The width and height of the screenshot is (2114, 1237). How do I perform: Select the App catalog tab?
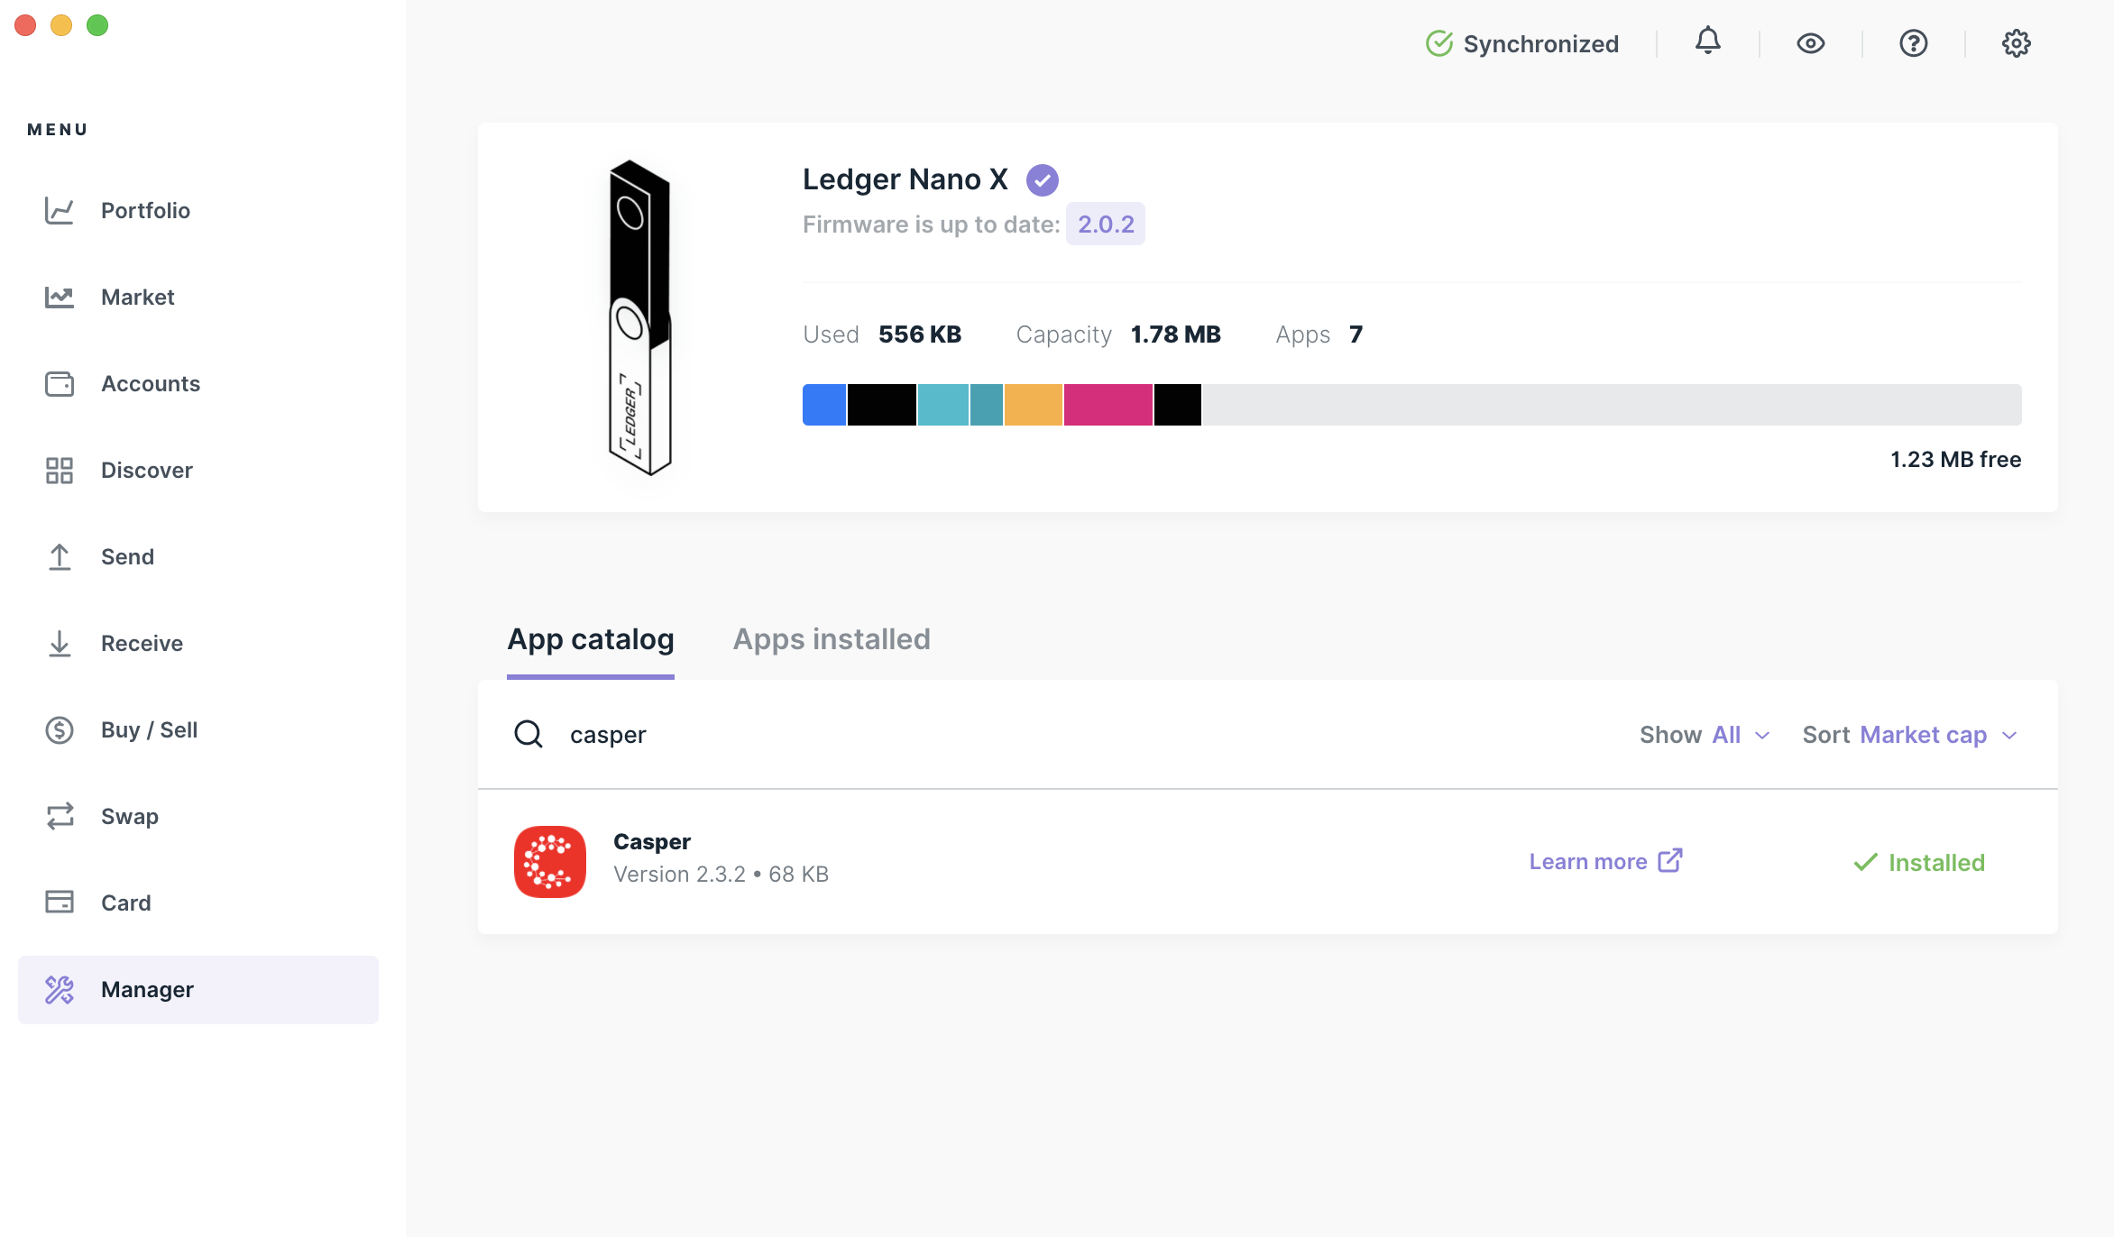pos(591,639)
